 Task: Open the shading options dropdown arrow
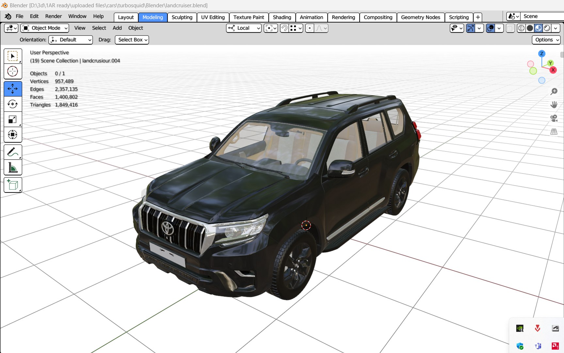point(556,28)
